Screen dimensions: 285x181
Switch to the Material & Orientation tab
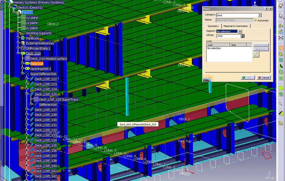pos(236,26)
